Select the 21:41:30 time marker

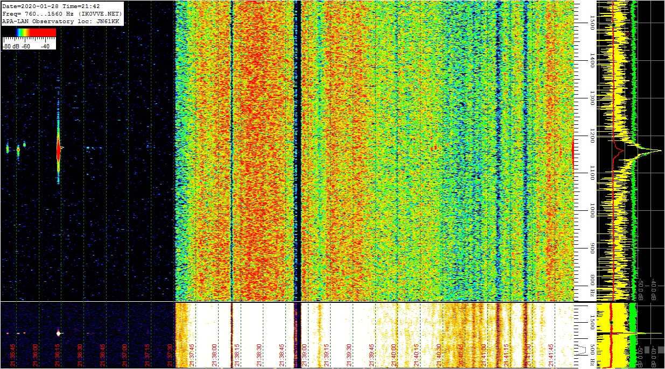click(529, 355)
